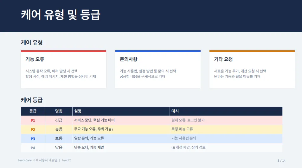This screenshot has width=302, height=168.
Task: Click the text '기능 사용법, 설정 방법 등 문의 시 선택'
Action: 148,71
